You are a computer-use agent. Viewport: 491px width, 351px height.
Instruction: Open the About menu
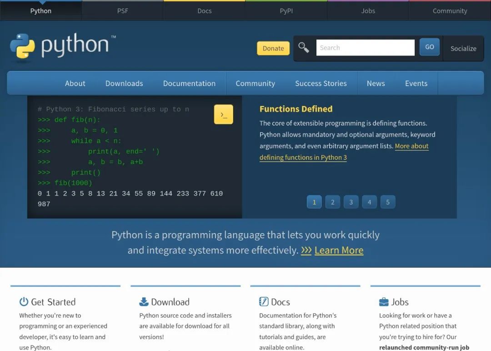[75, 83]
